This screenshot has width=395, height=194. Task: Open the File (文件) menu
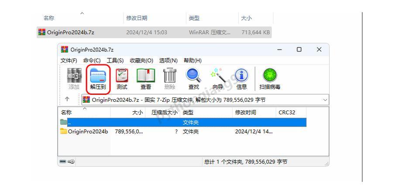click(69, 60)
